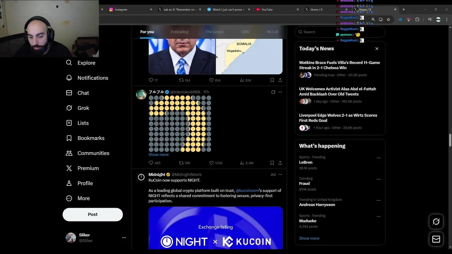Viewport: 452px width, 254px height.
Task: Click the page vertical scrollbar thumb
Action: click(x=450, y=140)
